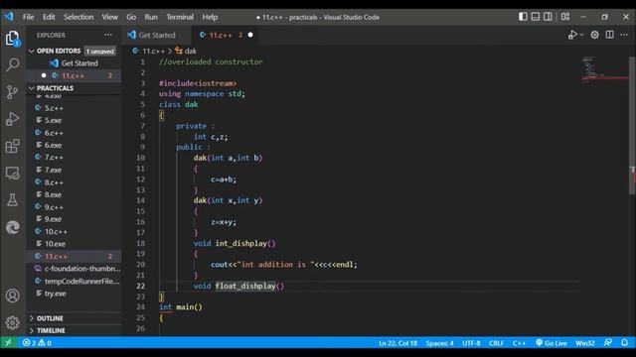Toggle the secondary side bar layout icon
Screen dimensions: 636x357
548,17
